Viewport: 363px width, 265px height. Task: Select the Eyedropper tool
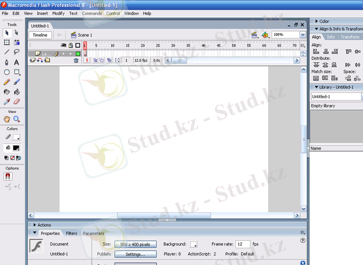click(7, 101)
